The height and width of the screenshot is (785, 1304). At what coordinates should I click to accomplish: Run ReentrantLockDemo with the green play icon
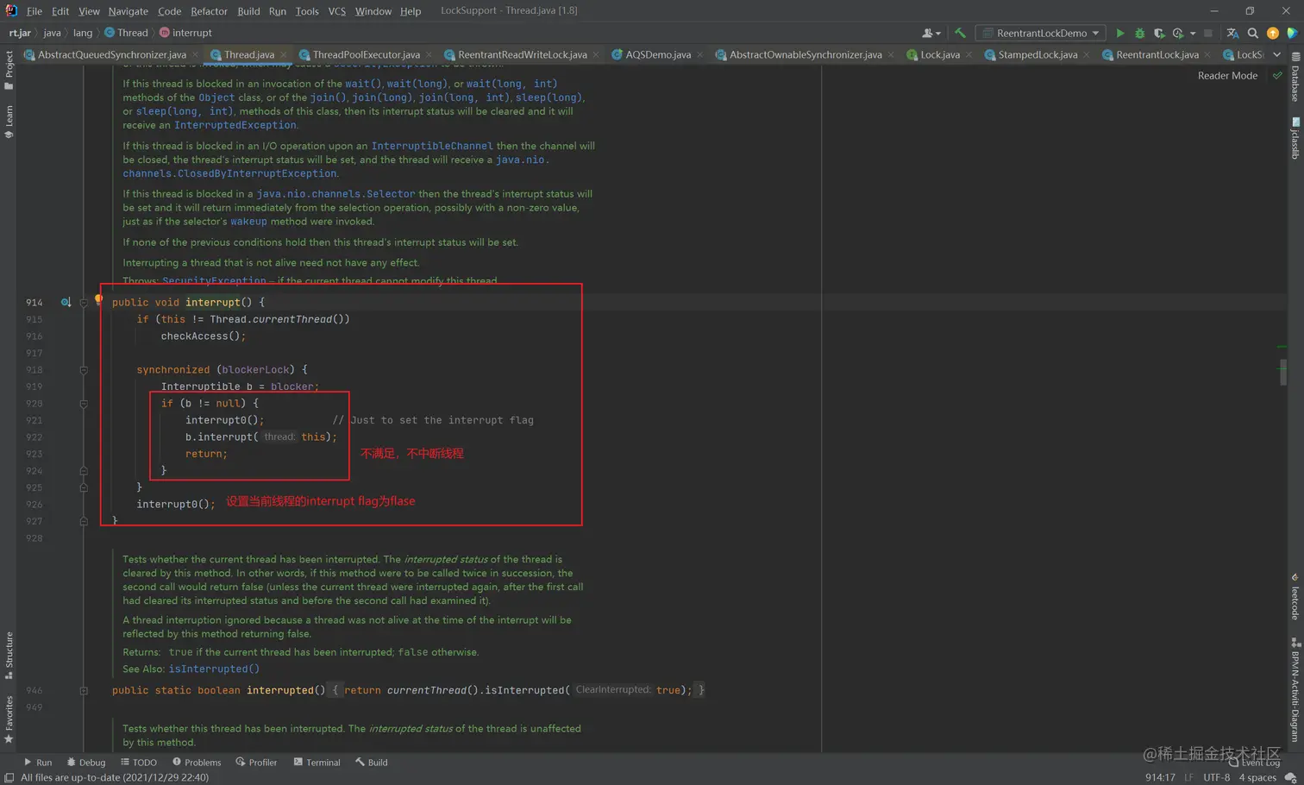pyautogui.click(x=1119, y=33)
